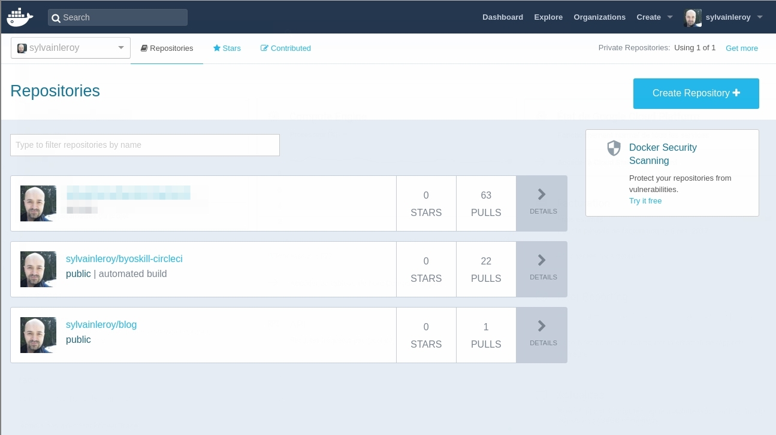The height and width of the screenshot is (435, 776).
Task: Click the Docker whale logo
Action: [x=20, y=17]
